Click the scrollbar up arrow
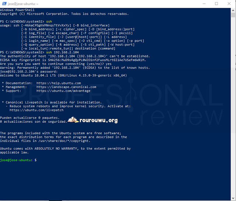 coord(233,10)
